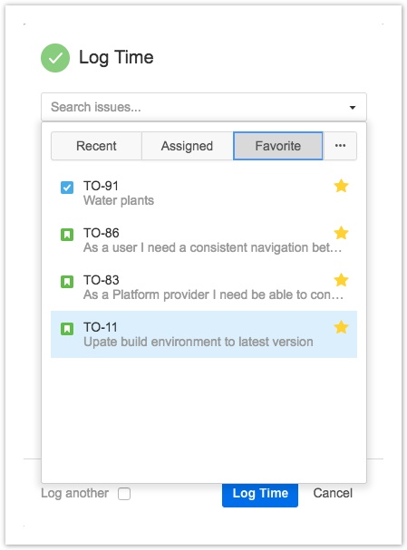407x550 pixels.
Task: Click the star next to TO-86
Action: tap(341, 233)
